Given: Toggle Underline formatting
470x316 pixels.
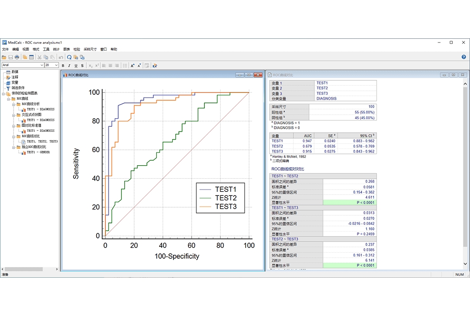Looking at the screenshot, I should (75, 65).
